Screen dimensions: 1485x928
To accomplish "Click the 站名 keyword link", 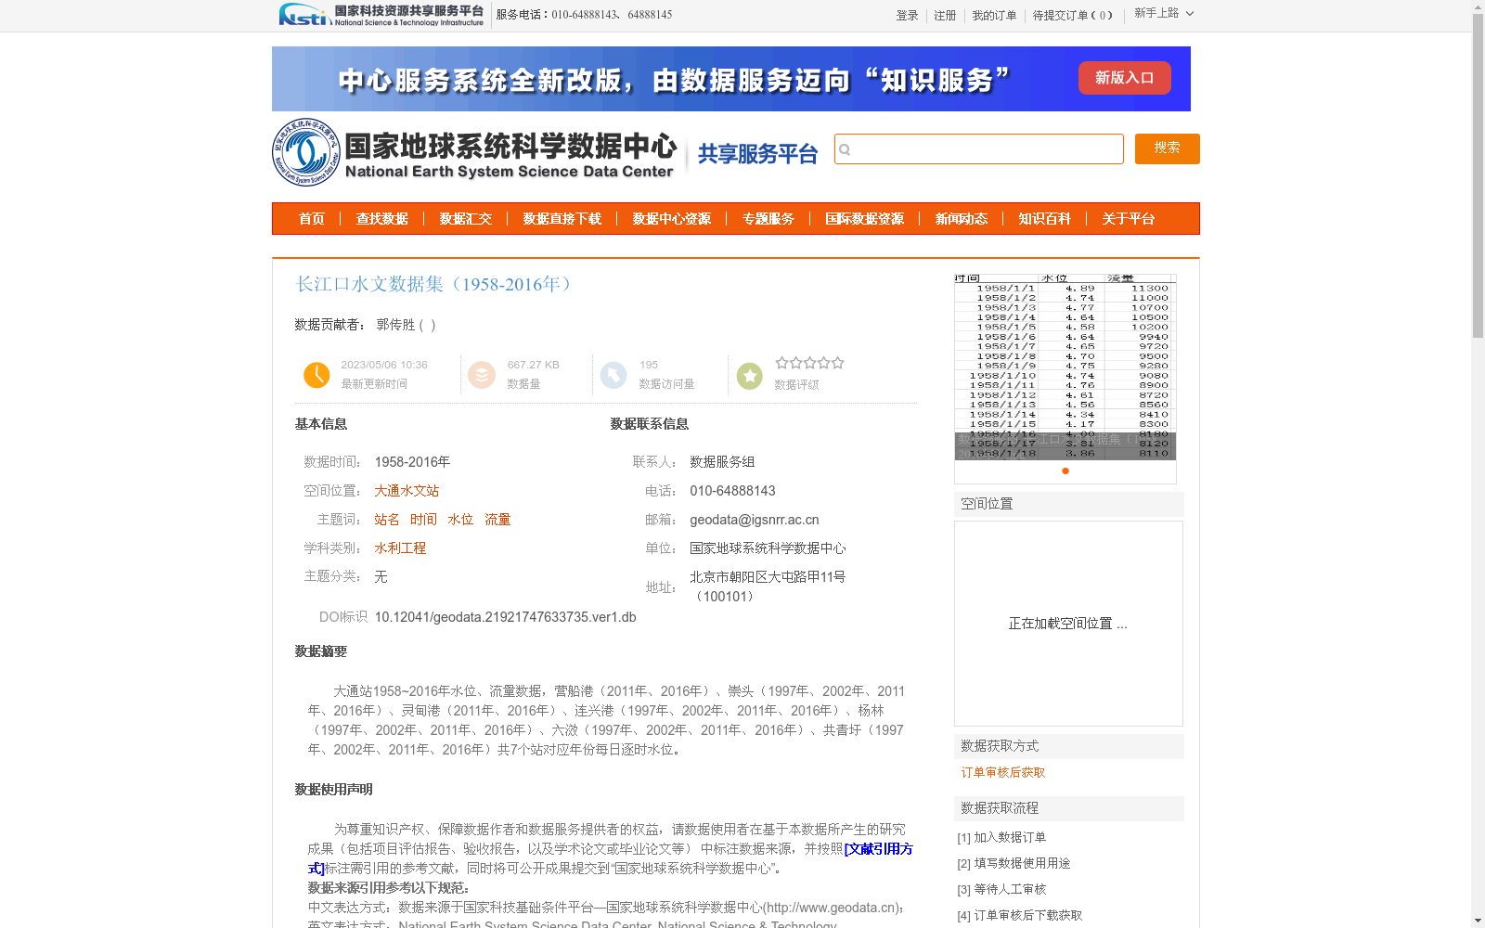I will [x=387, y=520].
